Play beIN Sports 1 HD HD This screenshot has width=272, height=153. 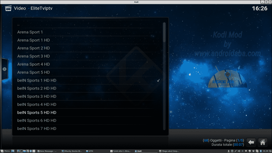(x=88, y=80)
